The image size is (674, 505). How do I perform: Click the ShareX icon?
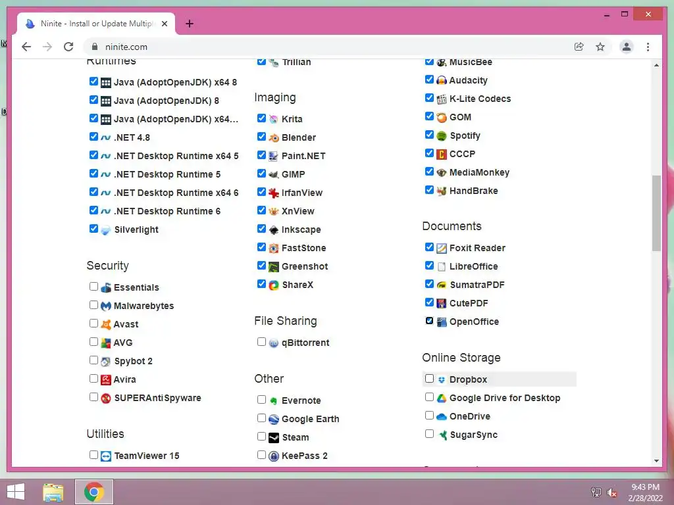click(x=273, y=285)
